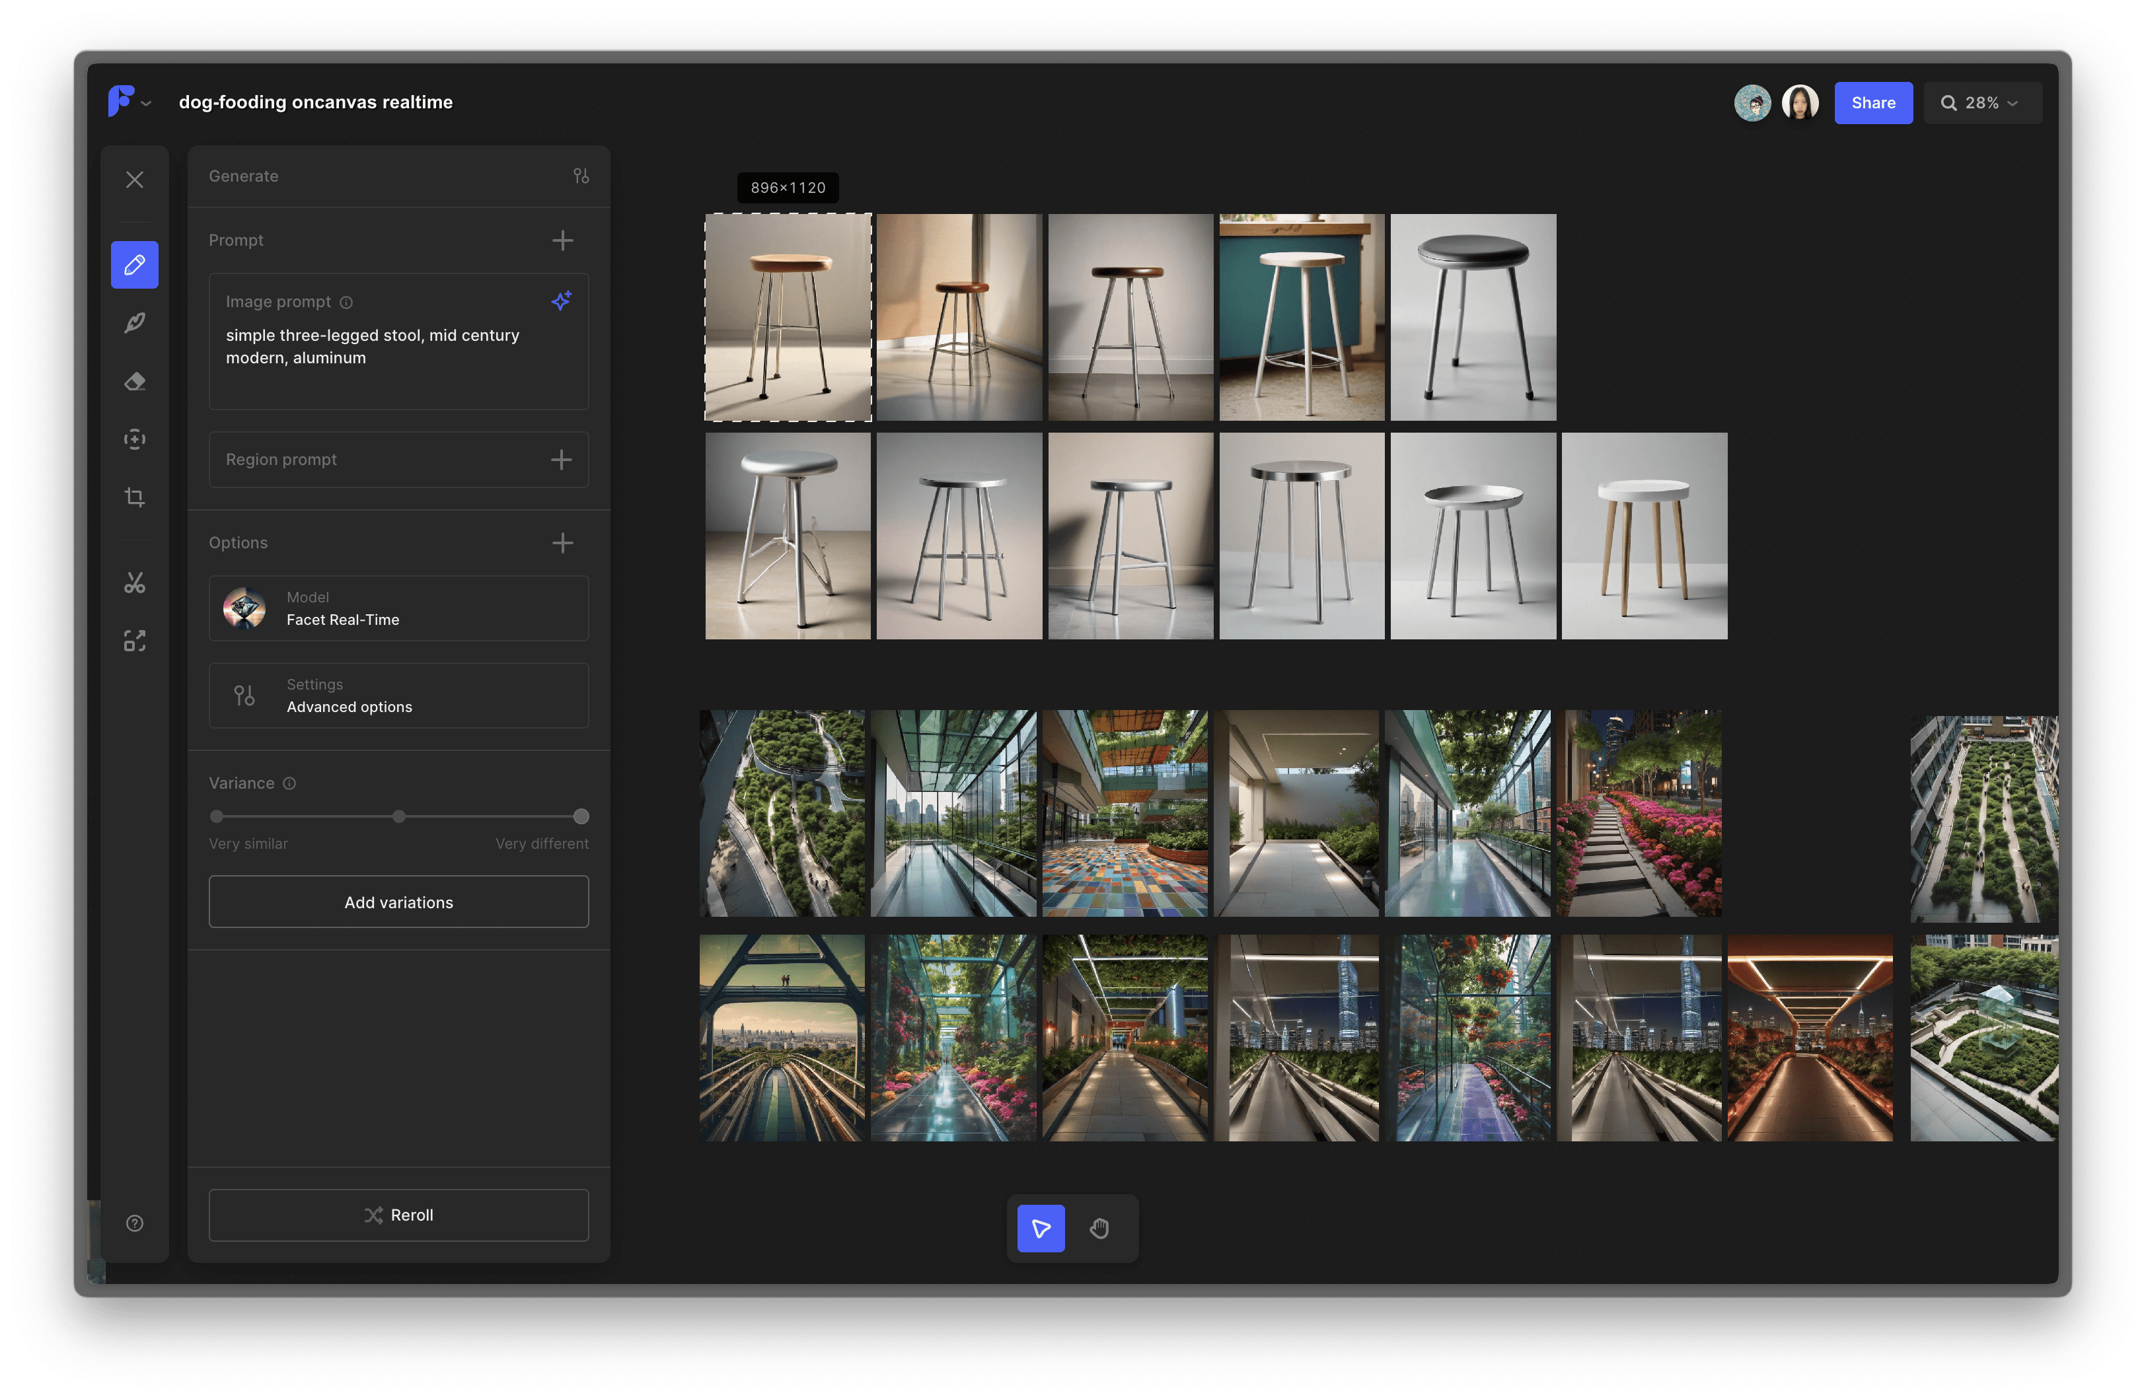Select the crop tool
This screenshot has height=1395, width=2146.
[134, 497]
